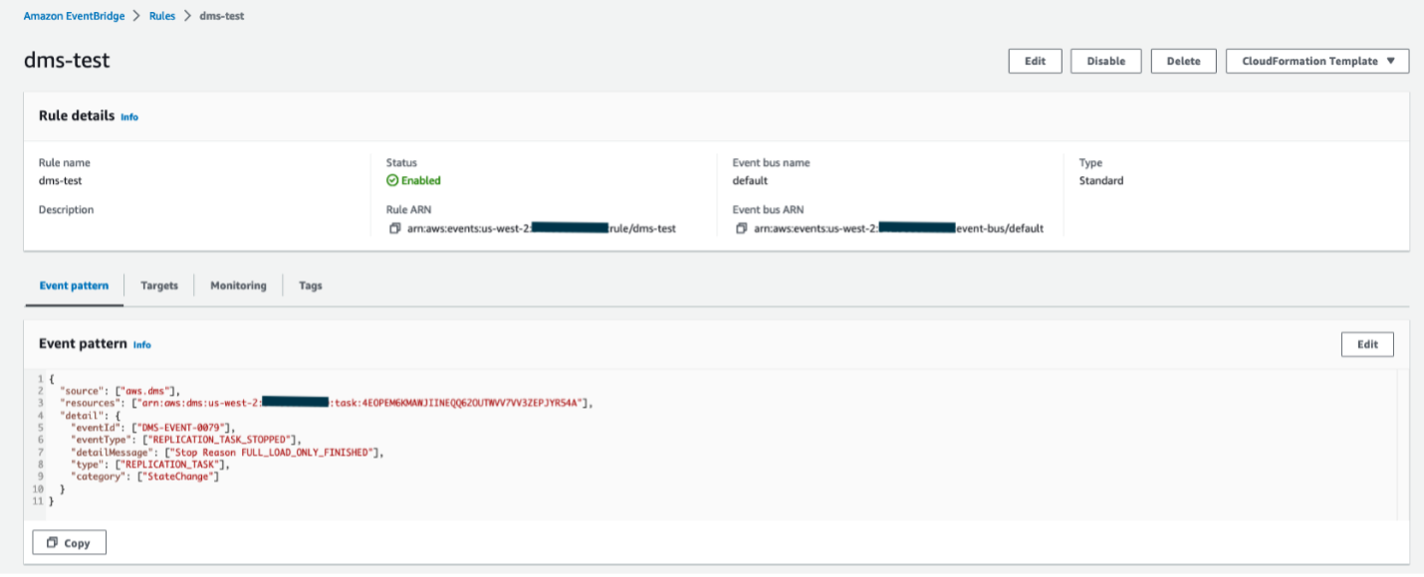
Task: Switch to the Targets tab
Action: click(x=159, y=286)
